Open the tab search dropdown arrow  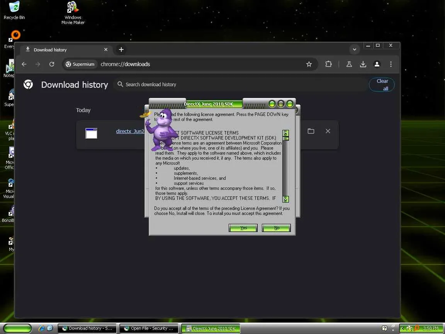(x=355, y=49)
